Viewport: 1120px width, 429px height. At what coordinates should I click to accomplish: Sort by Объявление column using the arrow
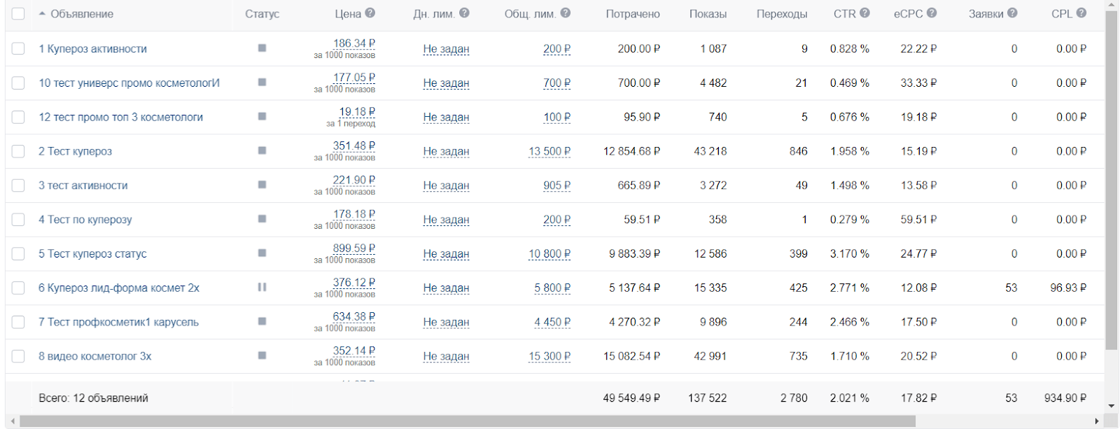(43, 14)
